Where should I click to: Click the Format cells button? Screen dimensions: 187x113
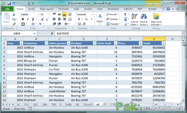coord(113,24)
